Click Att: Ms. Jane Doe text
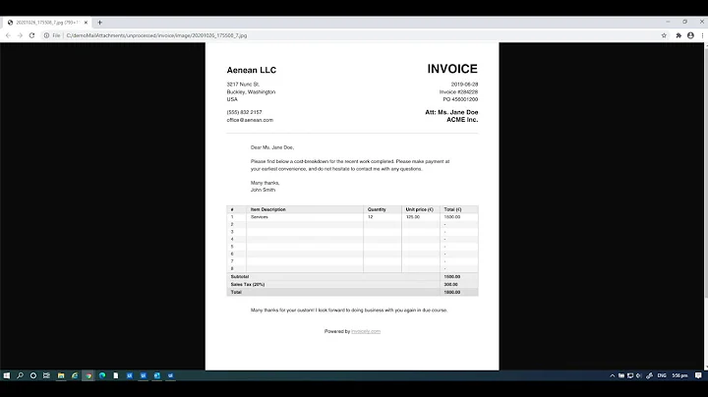The width and height of the screenshot is (708, 397). pyautogui.click(x=451, y=112)
